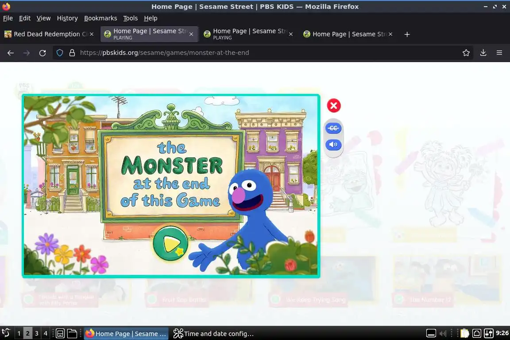
Task: Close the active Sesame Street playing tab
Action: tap(191, 34)
